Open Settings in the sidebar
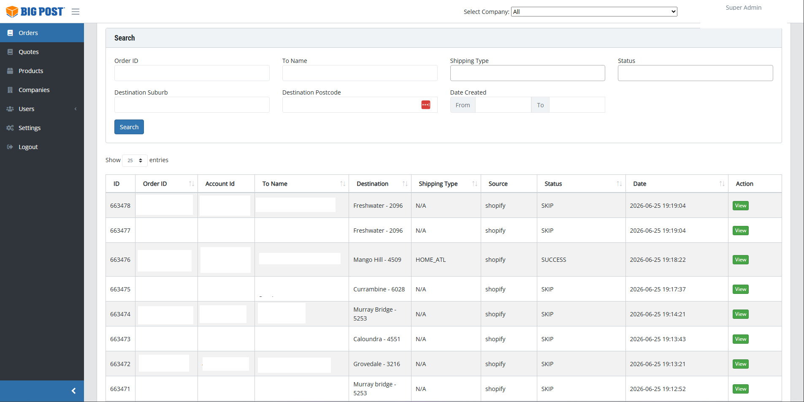The height and width of the screenshot is (402, 804). [42, 128]
